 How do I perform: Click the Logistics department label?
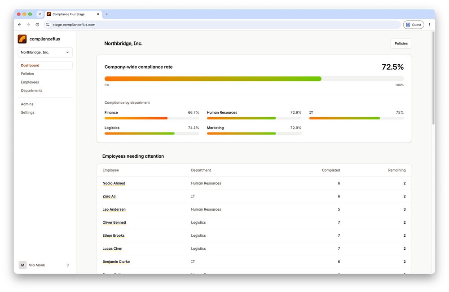pos(112,128)
